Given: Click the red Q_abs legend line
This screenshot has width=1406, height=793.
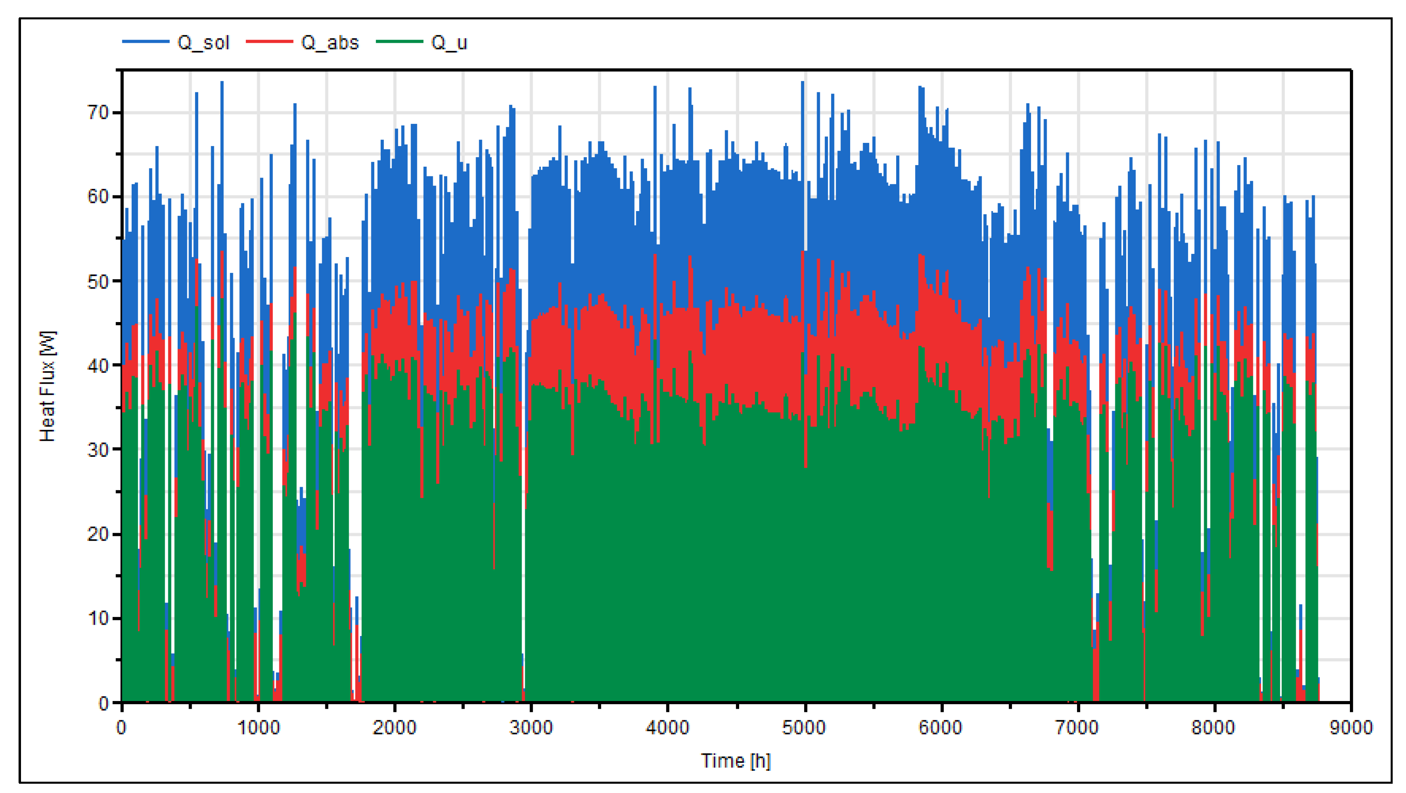Looking at the screenshot, I should (x=269, y=42).
